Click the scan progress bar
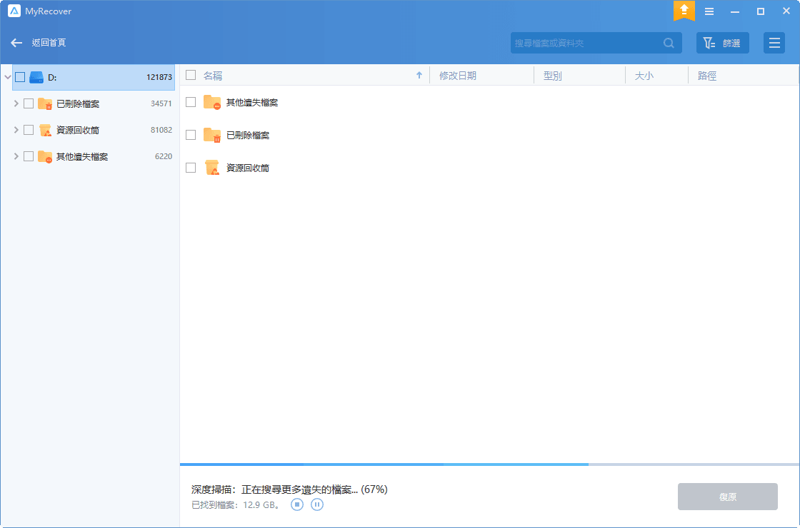This screenshot has height=528, width=800. [x=489, y=464]
